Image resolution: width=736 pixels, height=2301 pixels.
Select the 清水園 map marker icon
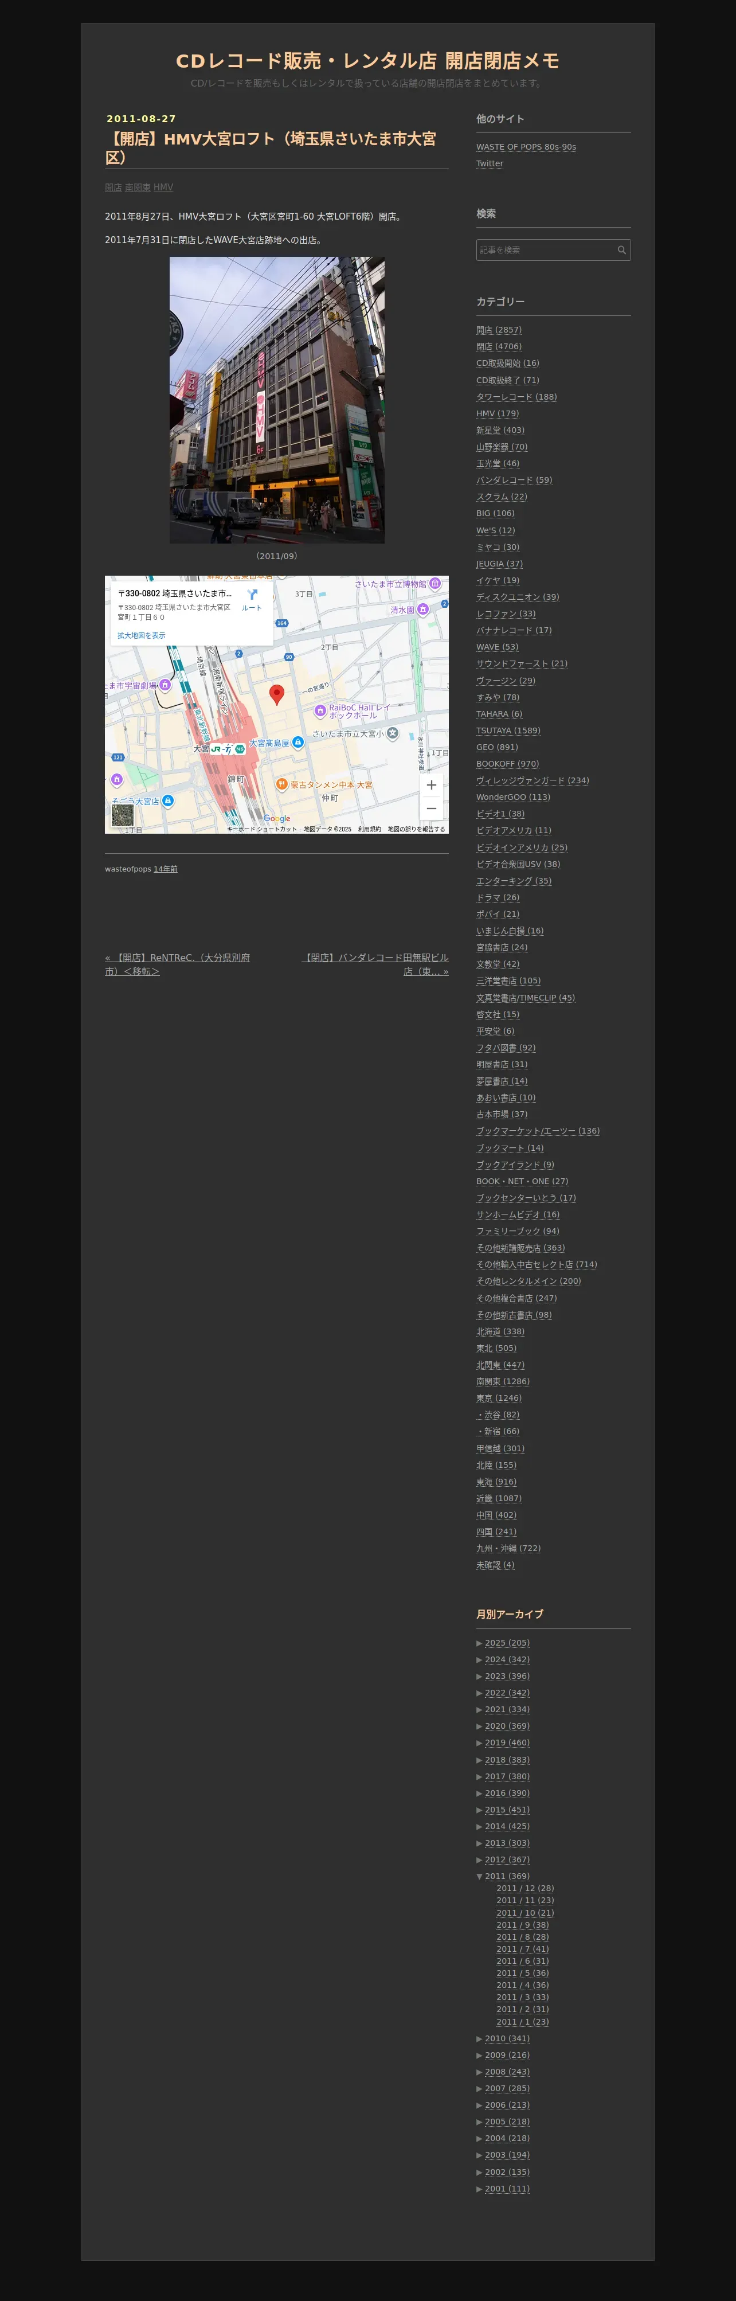click(x=424, y=609)
